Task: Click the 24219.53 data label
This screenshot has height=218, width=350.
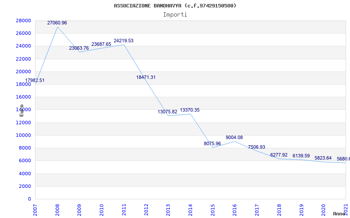Action: [x=123, y=41]
